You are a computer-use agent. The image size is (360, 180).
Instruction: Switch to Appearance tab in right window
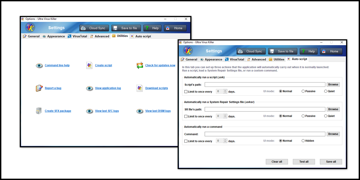coord(211,59)
